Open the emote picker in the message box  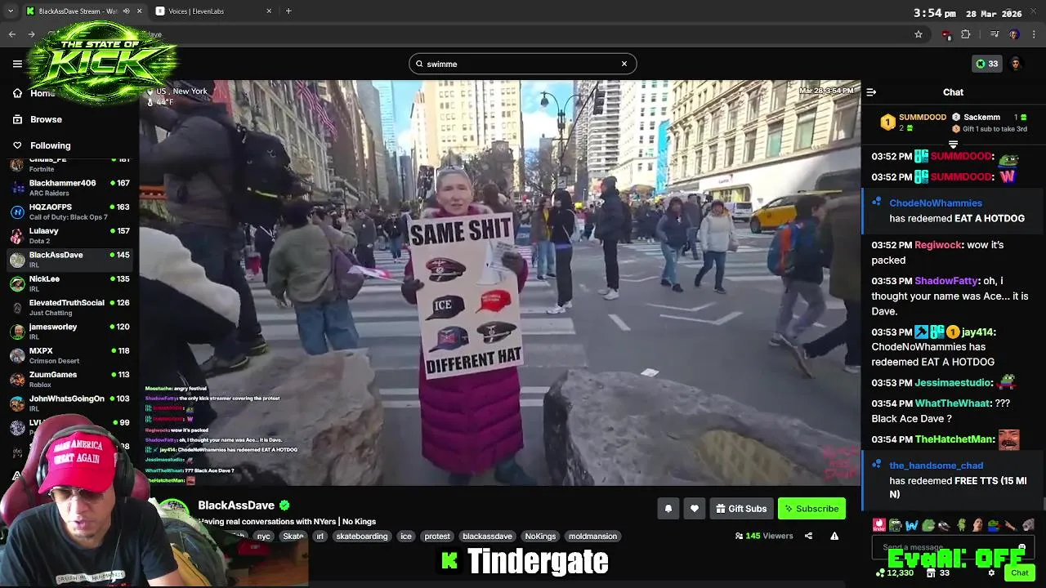tap(1021, 547)
